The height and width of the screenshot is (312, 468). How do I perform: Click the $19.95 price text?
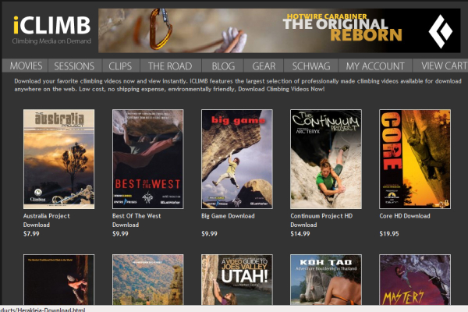[x=389, y=234]
